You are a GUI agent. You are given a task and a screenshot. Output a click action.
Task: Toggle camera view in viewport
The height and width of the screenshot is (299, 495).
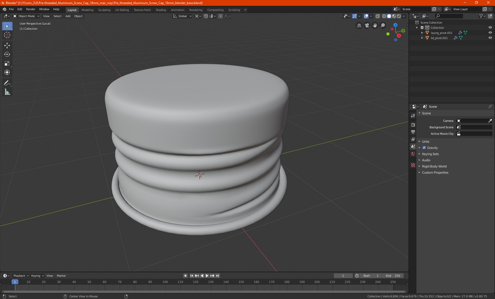click(x=367, y=25)
